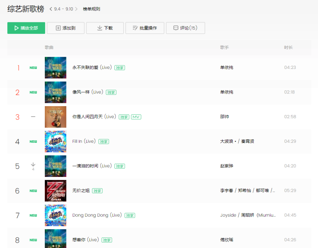
Task: Click the 播放全部 play all button
Action: (x=26, y=28)
